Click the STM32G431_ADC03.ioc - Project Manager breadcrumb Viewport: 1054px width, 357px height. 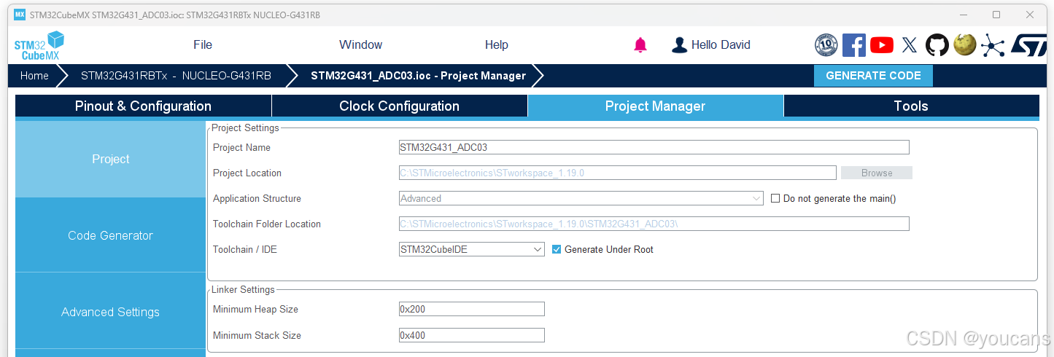[x=418, y=76]
